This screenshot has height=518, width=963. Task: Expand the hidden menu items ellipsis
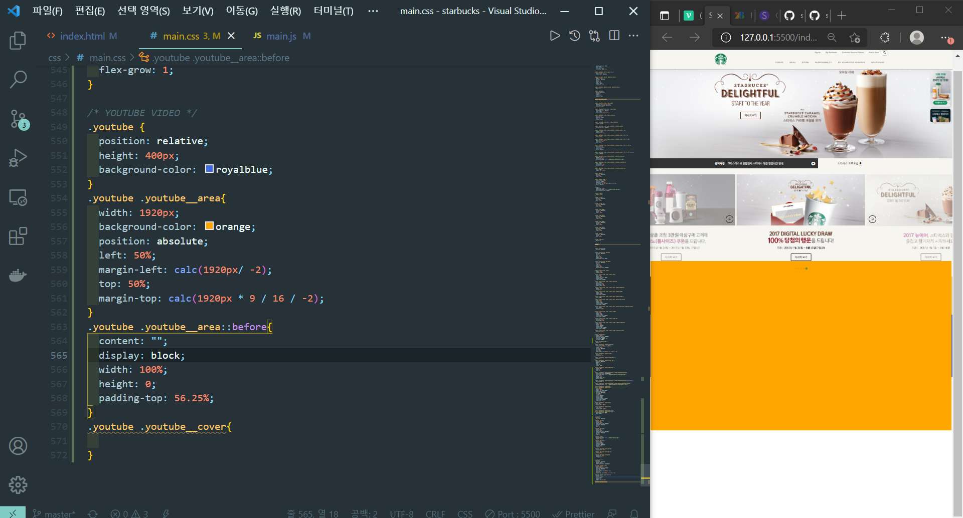click(x=373, y=11)
